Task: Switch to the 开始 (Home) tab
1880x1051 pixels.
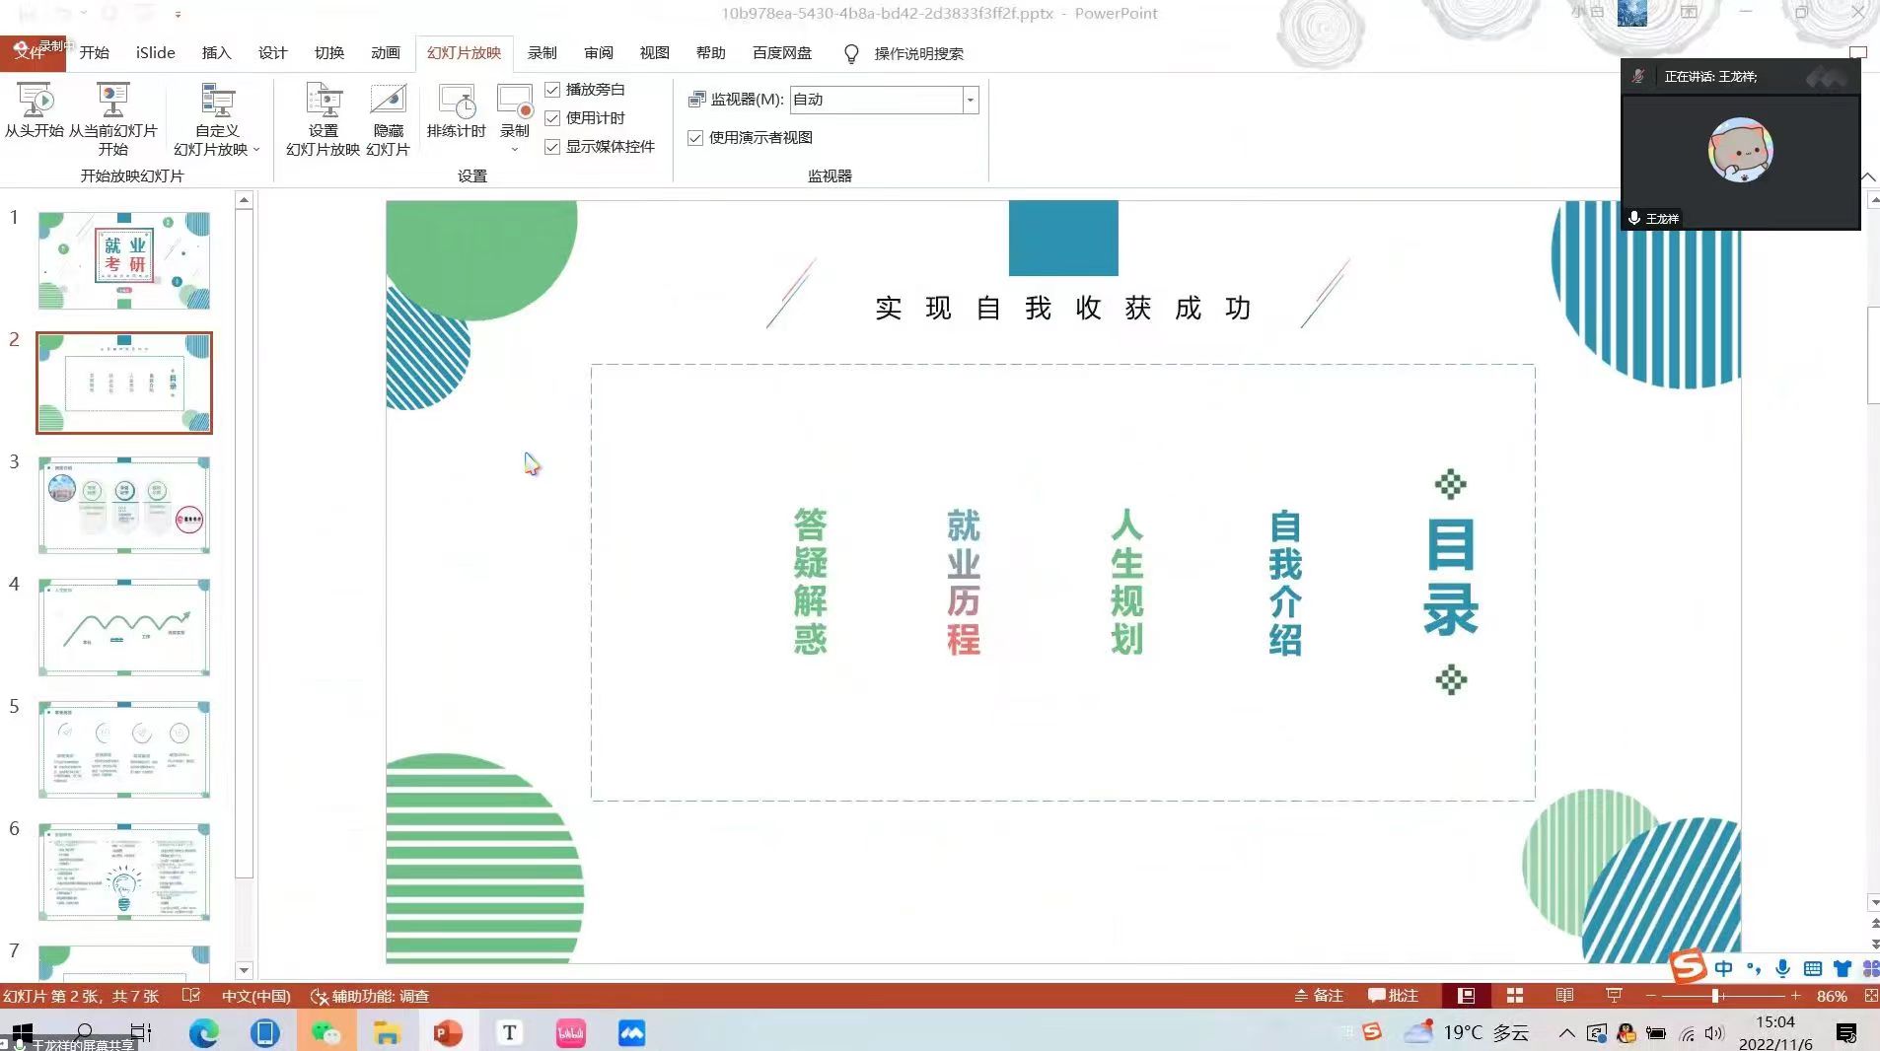Action: [95, 53]
